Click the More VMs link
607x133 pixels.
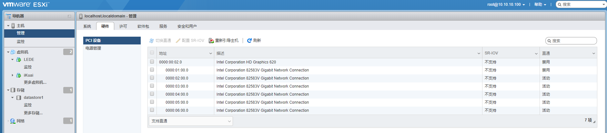coord(35,82)
